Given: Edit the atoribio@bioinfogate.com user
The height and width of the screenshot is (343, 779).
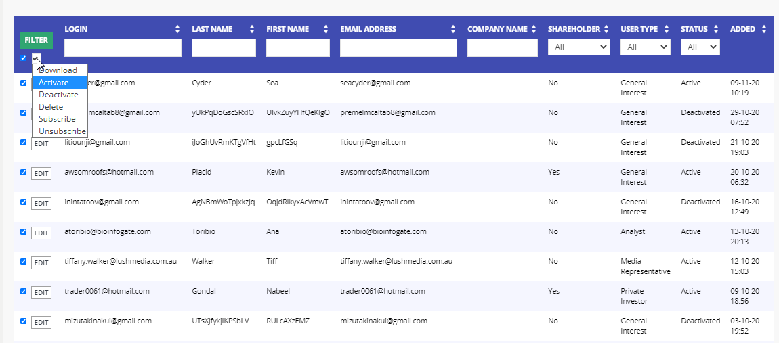Looking at the screenshot, I should click(41, 233).
